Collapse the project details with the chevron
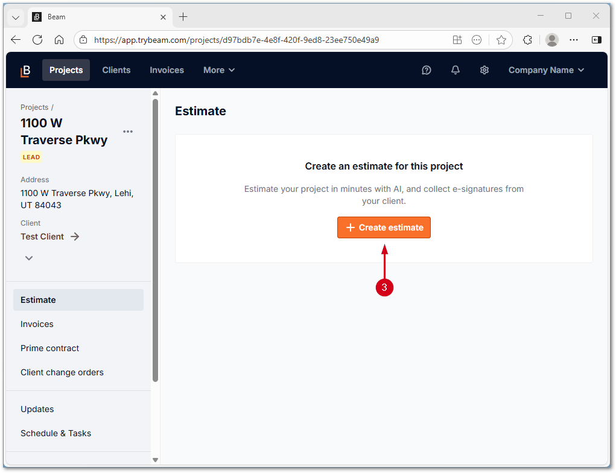 click(29, 258)
